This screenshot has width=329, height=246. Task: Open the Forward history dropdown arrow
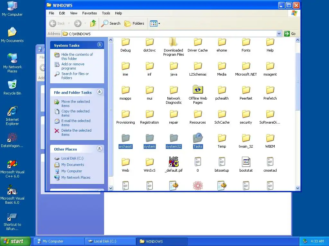click(85, 23)
